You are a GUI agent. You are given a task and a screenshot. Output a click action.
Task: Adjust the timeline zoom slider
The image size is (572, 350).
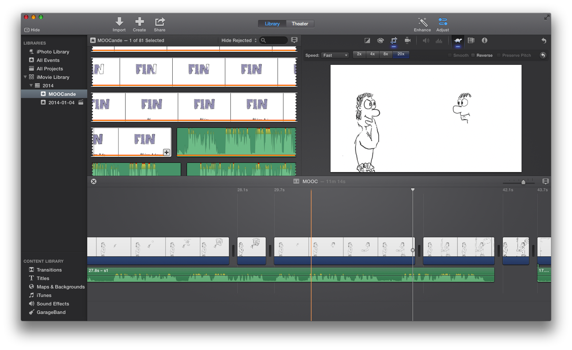click(523, 182)
